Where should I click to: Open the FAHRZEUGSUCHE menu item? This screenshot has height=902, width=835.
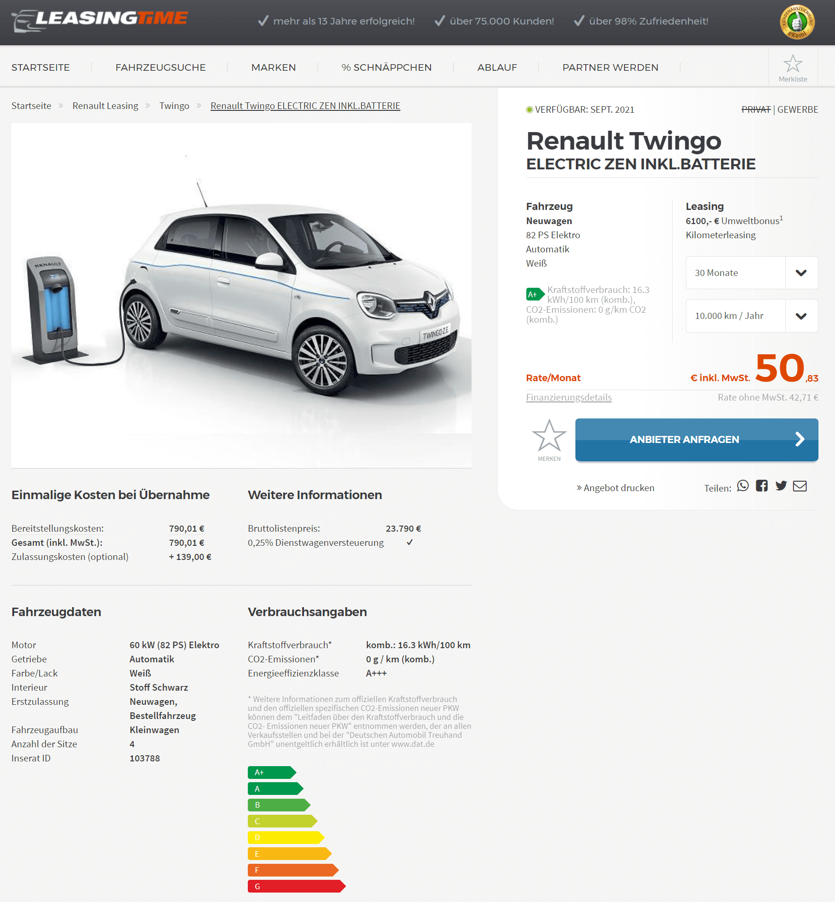pos(160,67)
